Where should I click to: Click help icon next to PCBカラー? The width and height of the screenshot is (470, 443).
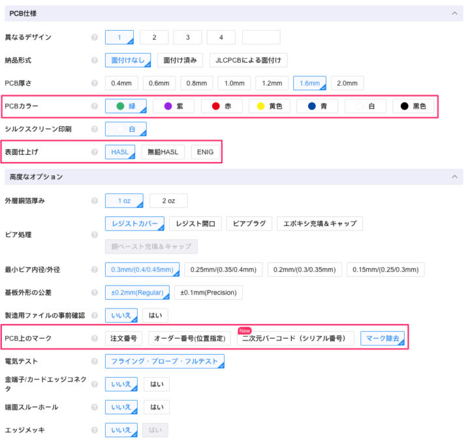click(x=95, y=106)
